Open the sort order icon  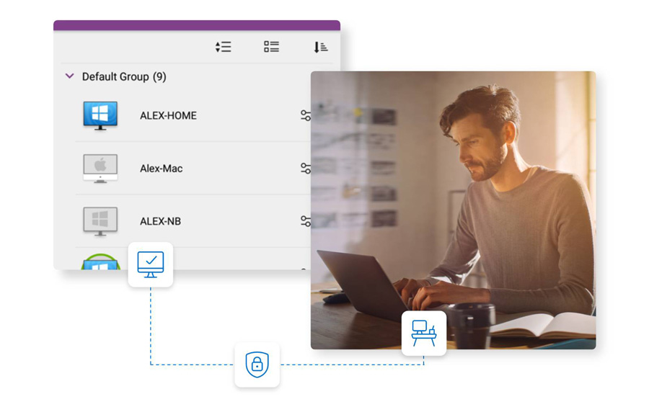click(320, 47)
